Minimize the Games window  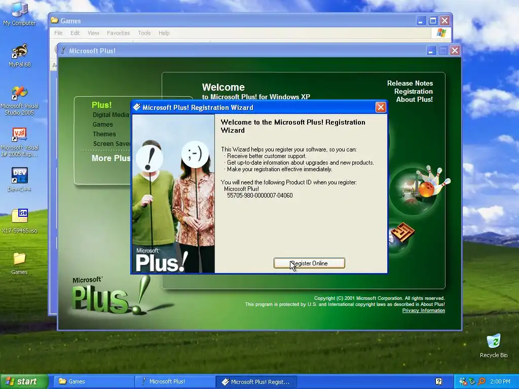point(421,21)
